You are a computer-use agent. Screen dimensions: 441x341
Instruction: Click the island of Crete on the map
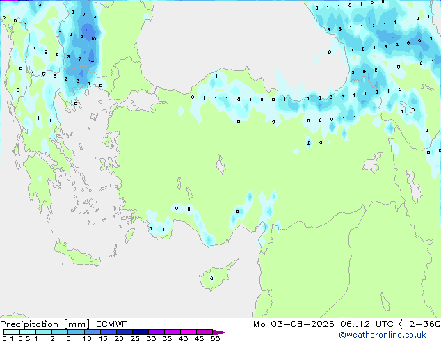click(x=77, y=255)
